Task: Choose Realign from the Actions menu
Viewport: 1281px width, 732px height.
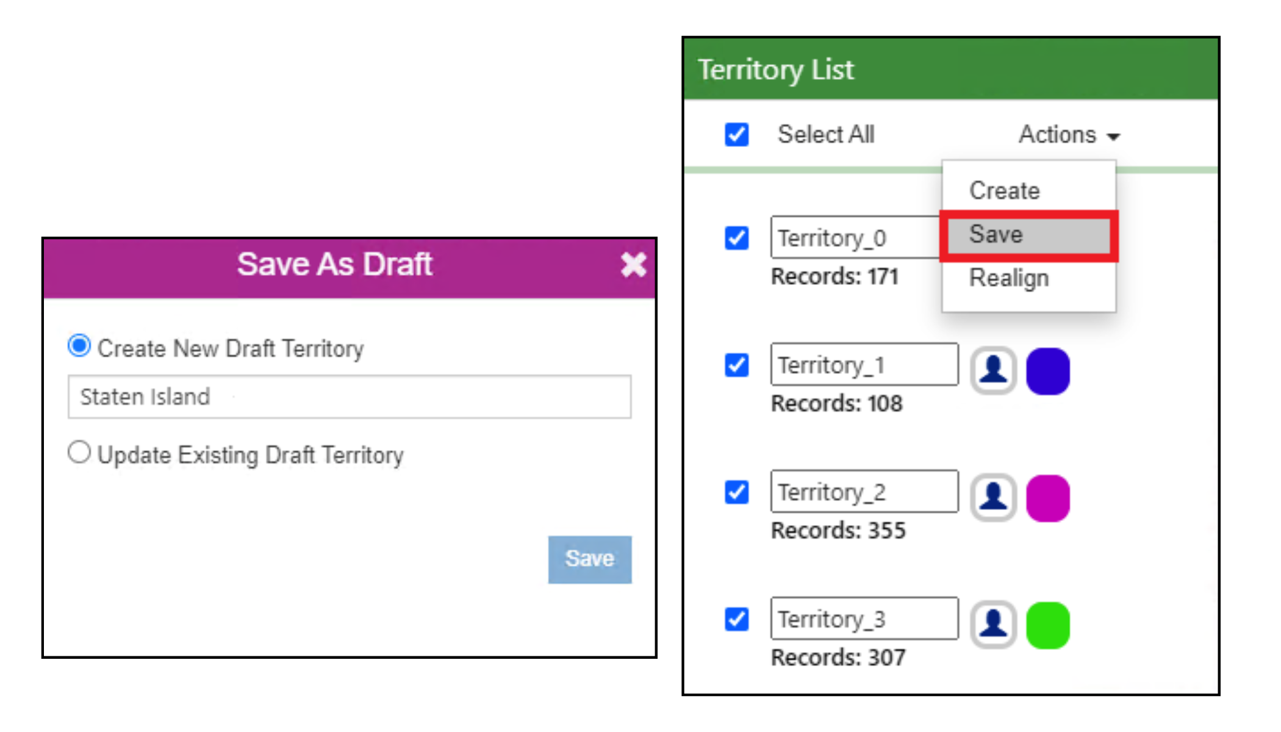Action: (1009, 278)
